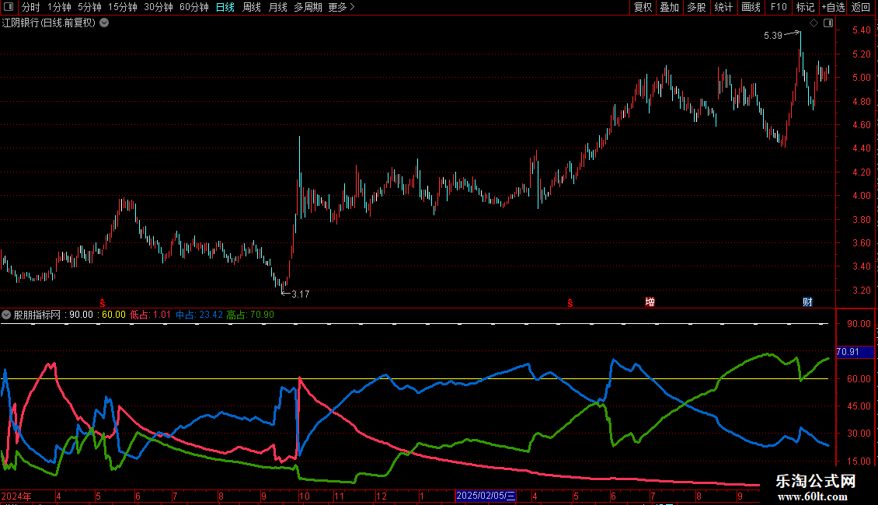Click the diamond icon in chart corner

814,23
